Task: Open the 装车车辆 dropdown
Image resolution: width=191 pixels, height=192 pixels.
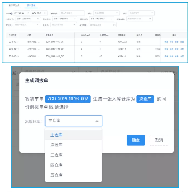Action: coord(139,19)
